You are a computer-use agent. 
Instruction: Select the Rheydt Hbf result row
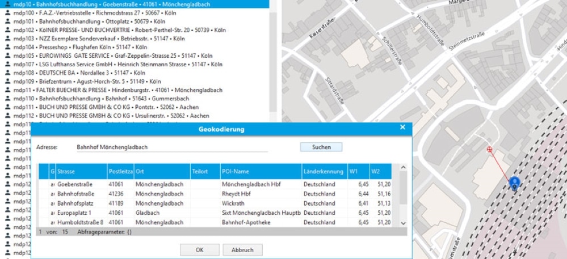[221, 194]
